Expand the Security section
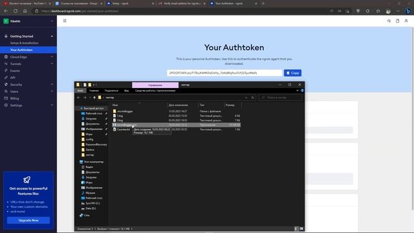The image size is (414, 233). tap(52, 85)
